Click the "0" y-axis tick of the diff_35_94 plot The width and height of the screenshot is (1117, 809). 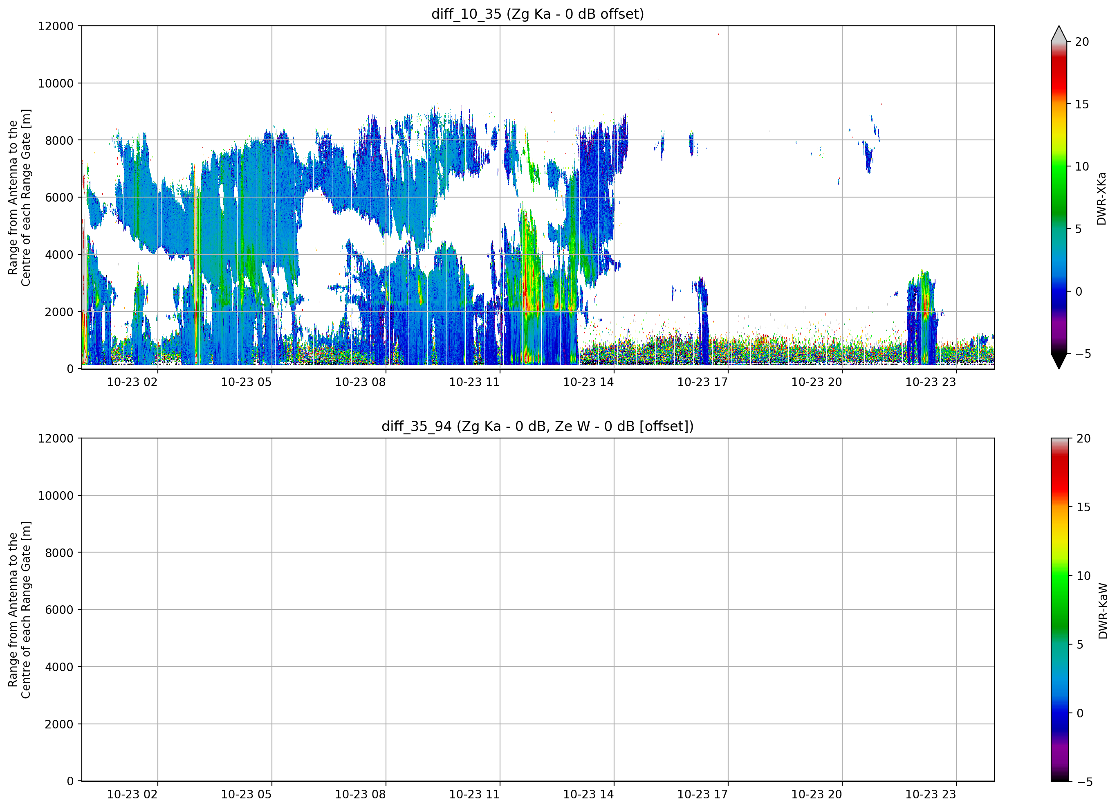(70, 782)
